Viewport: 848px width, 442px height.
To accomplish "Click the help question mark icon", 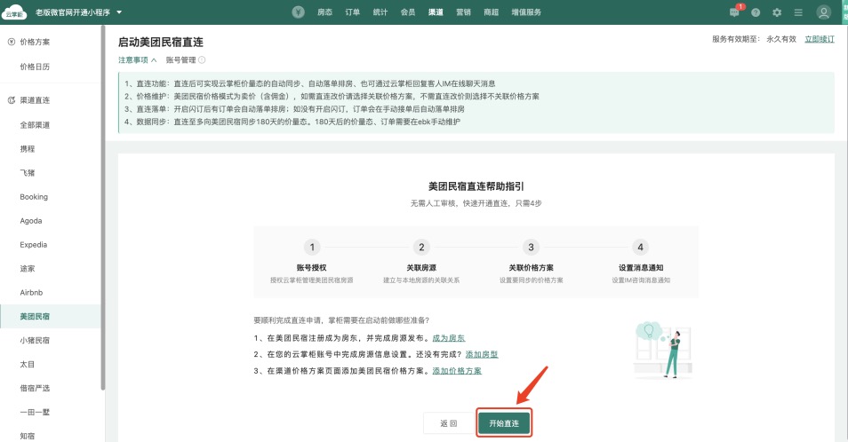I will (x=756, y=12).
